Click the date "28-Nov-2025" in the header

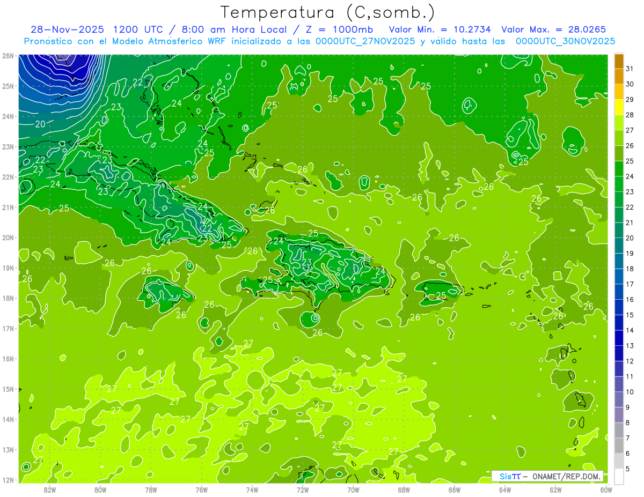(x=68, y=29)
